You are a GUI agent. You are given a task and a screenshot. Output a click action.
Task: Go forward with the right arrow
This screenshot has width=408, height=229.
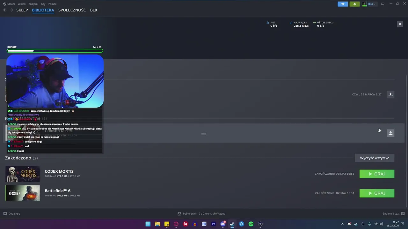pos(11,10)
